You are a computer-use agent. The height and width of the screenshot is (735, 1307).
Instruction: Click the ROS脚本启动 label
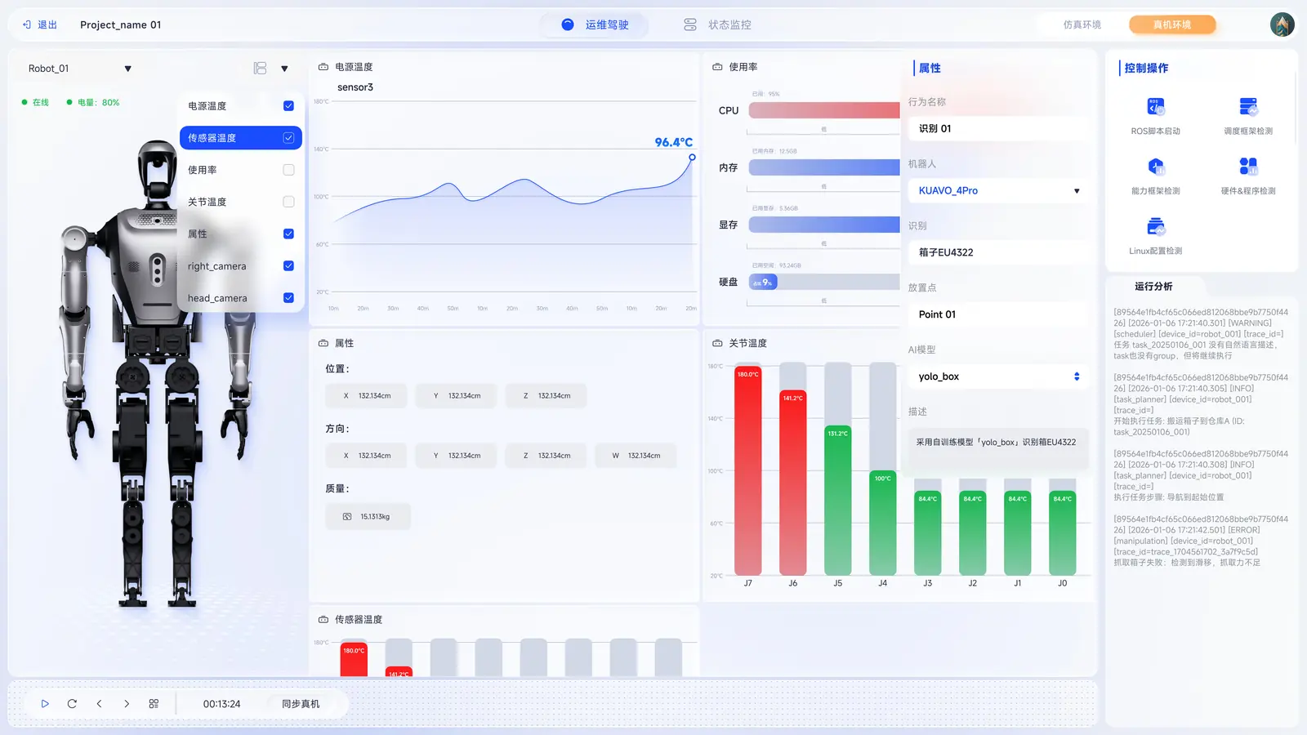1155,131
